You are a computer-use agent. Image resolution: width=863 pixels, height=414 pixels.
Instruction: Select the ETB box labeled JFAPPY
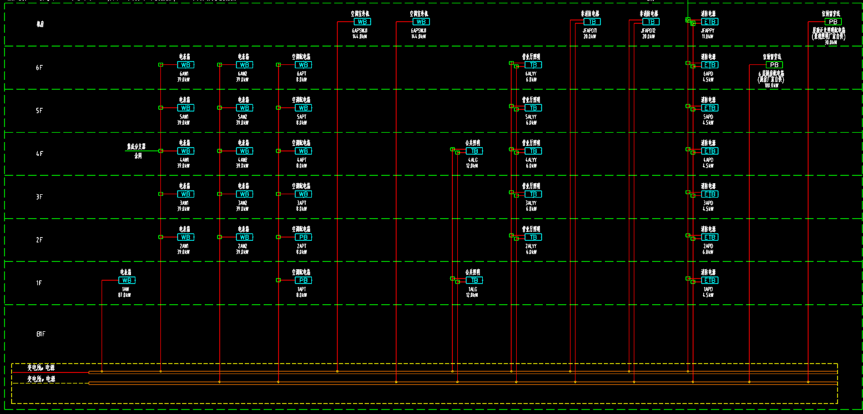click(x=710, y=22)
